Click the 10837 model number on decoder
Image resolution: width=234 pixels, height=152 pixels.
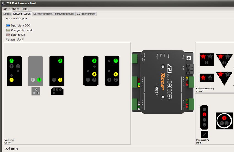click(156, 90)
